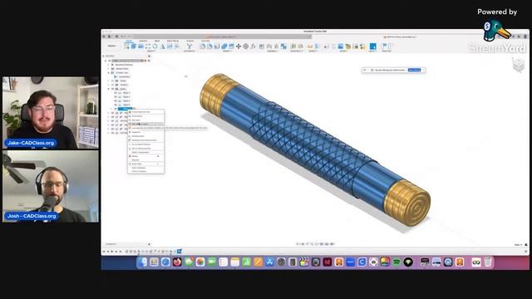
Task: Click the first Assemble group icon
Action: pyautogui.click(x=262, y=47)
